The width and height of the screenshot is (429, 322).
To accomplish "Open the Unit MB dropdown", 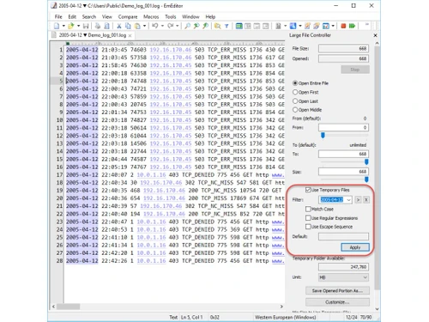I will pos(343,277).
